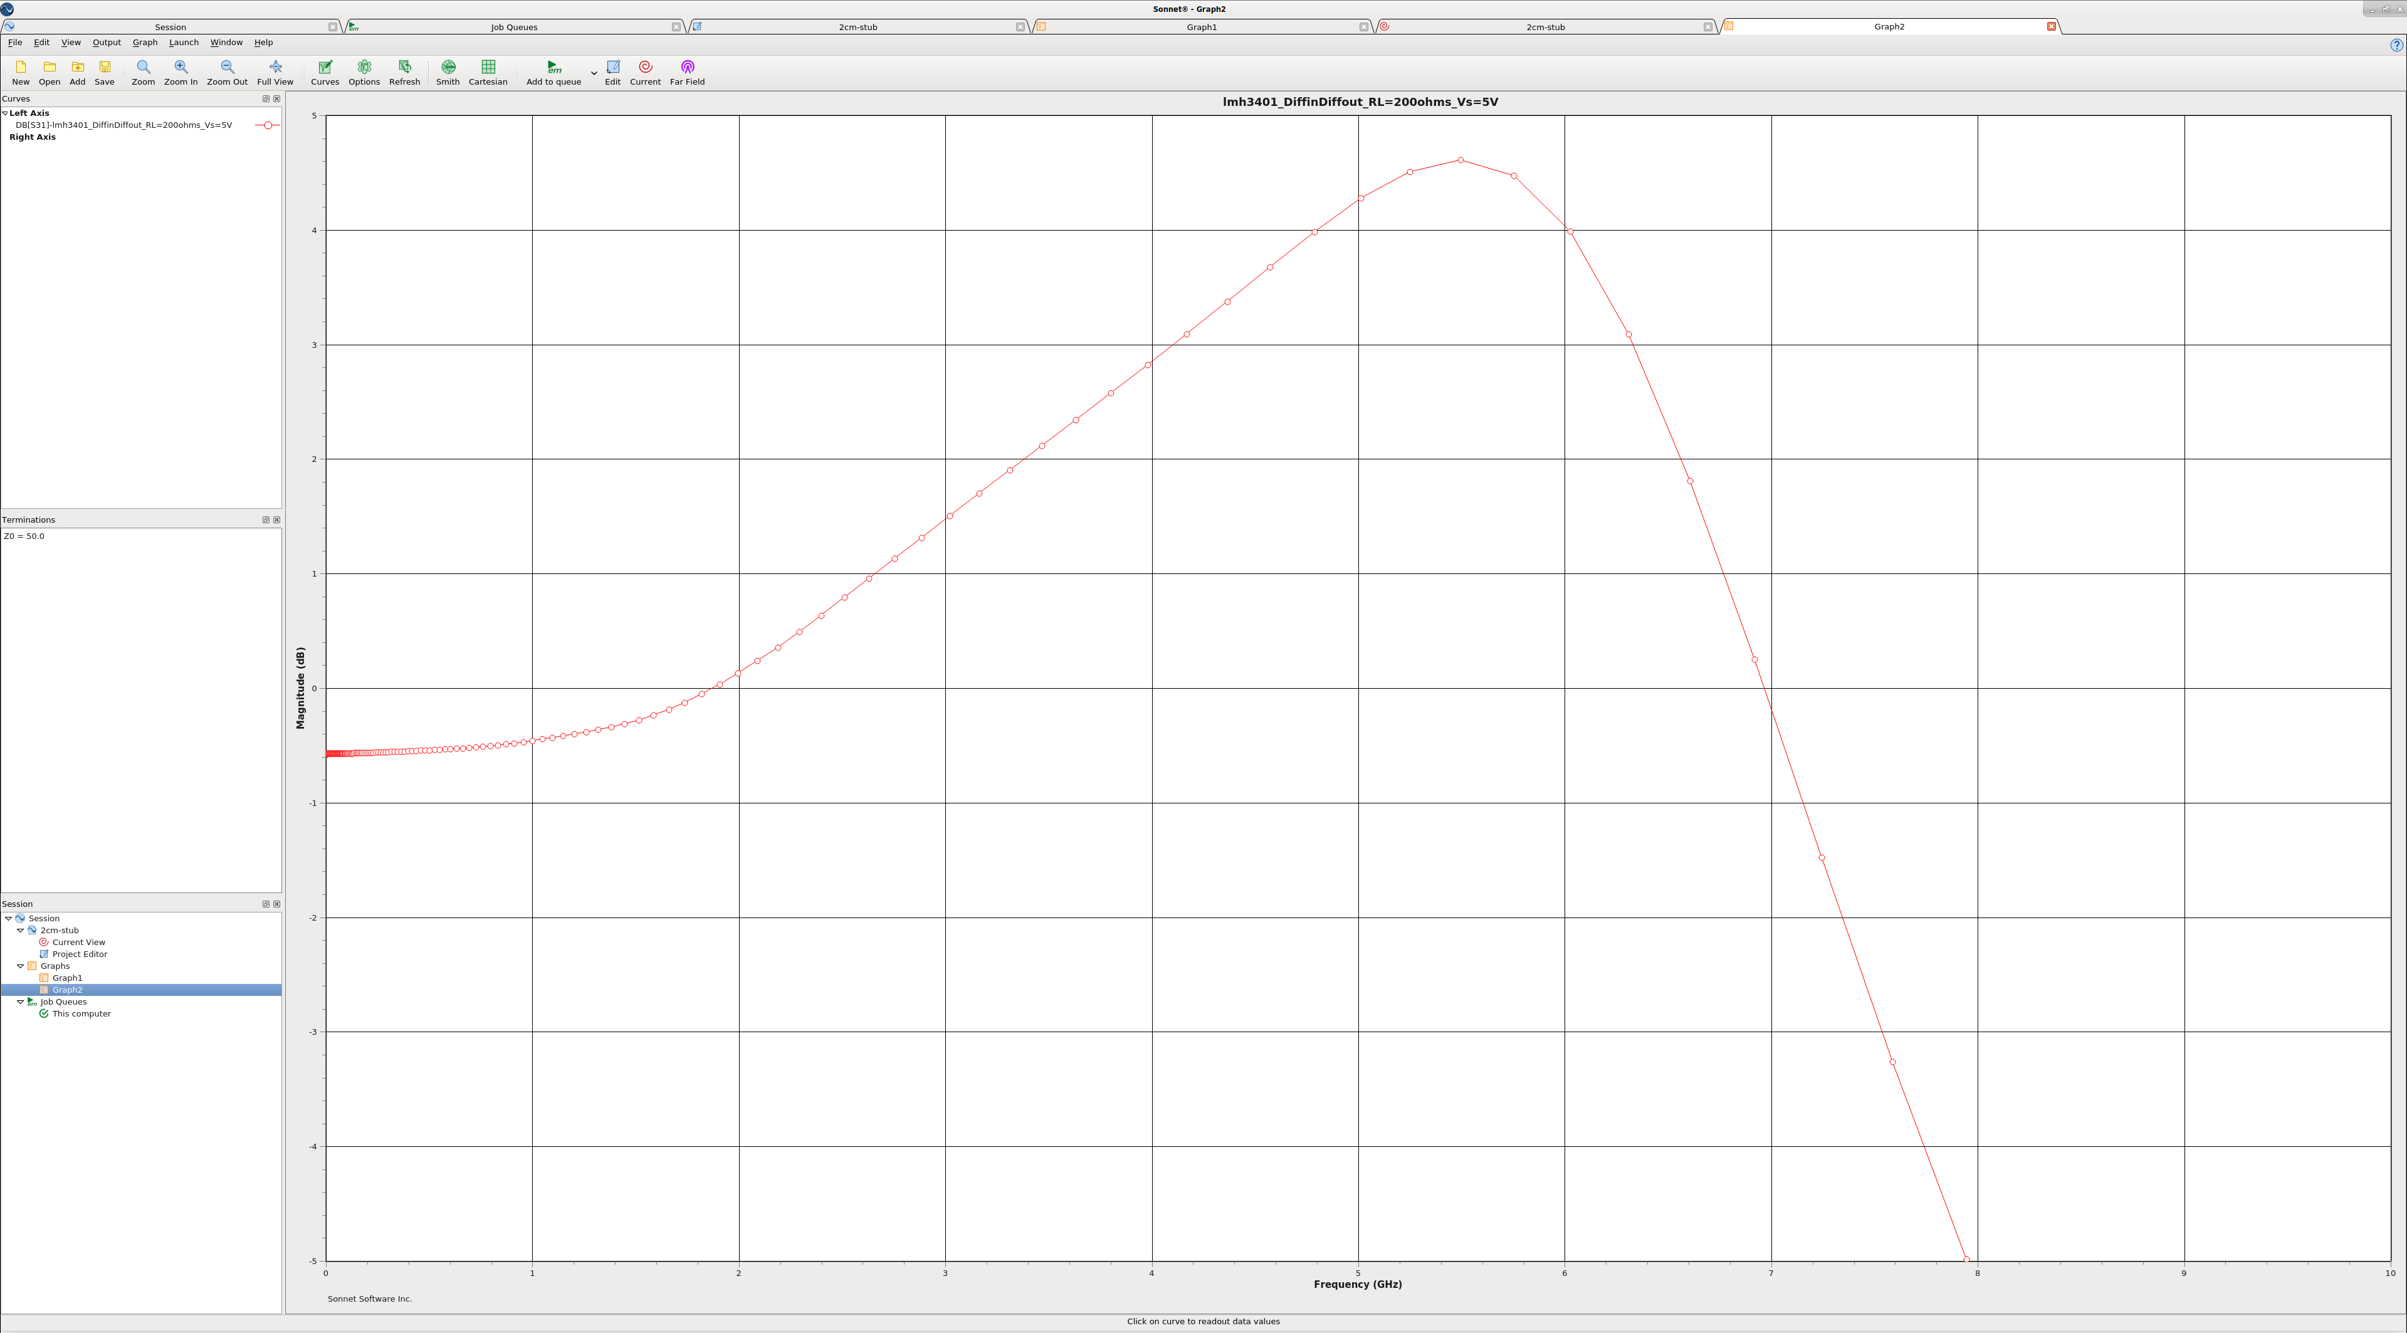The image size is (2407, 1333).
Task: Open the Current density viewer icon
Action: tap(645, 73)
